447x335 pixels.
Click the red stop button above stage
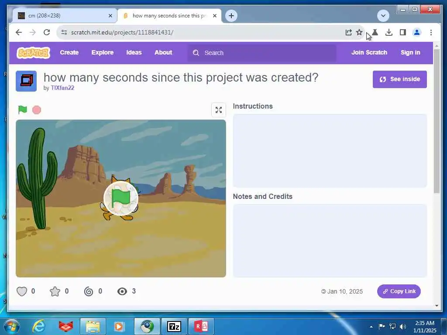coord(37,109)
